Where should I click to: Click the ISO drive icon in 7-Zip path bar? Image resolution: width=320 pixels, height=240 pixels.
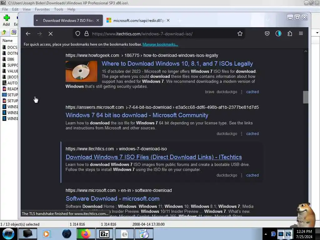click(14, 32)
